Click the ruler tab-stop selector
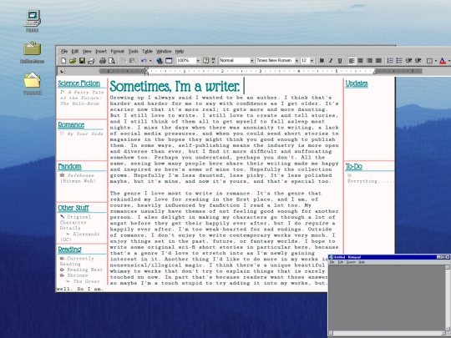 [x=62, y=71]
